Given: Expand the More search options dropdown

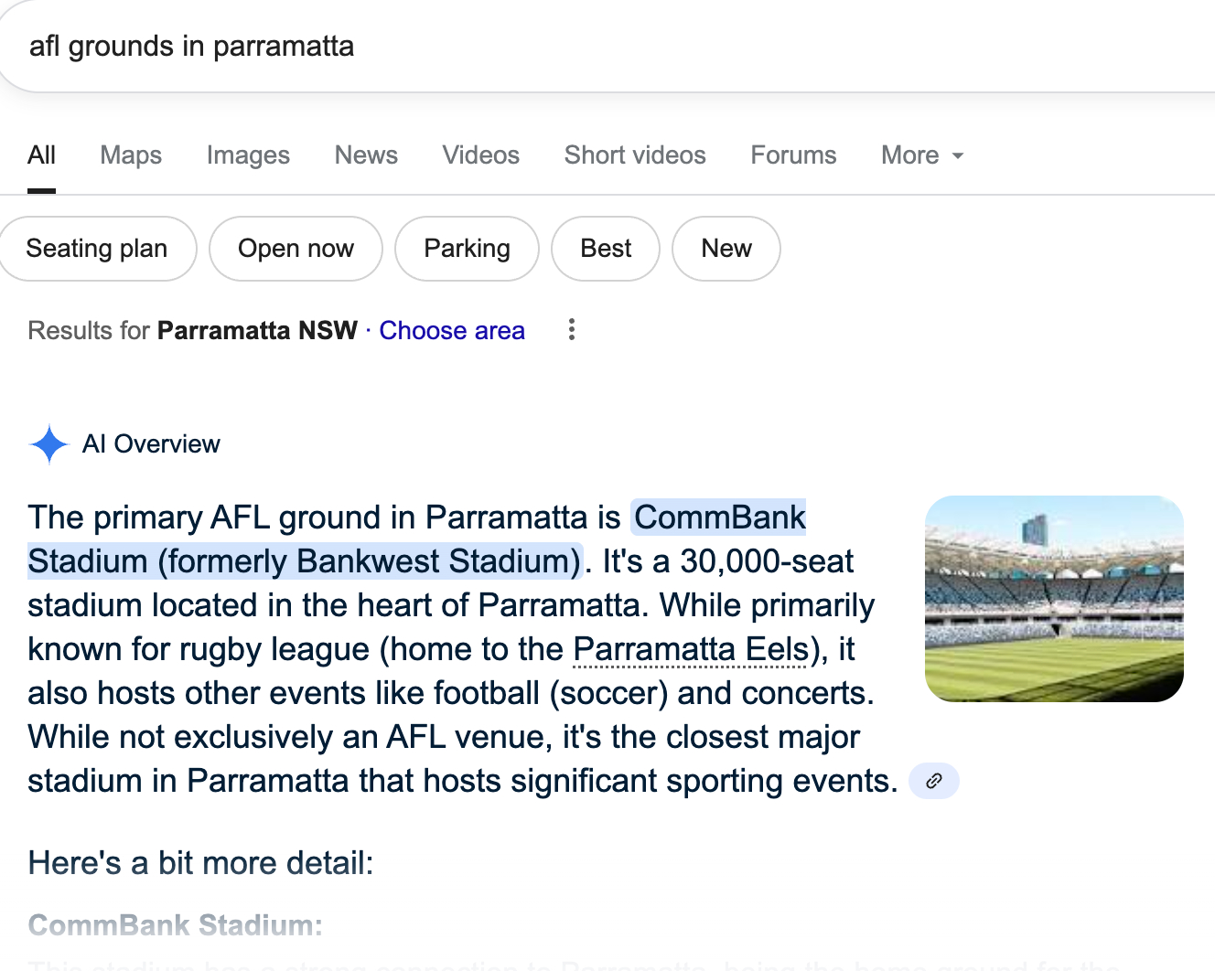Looking at the screenshot, I should (x=922, y=155).
